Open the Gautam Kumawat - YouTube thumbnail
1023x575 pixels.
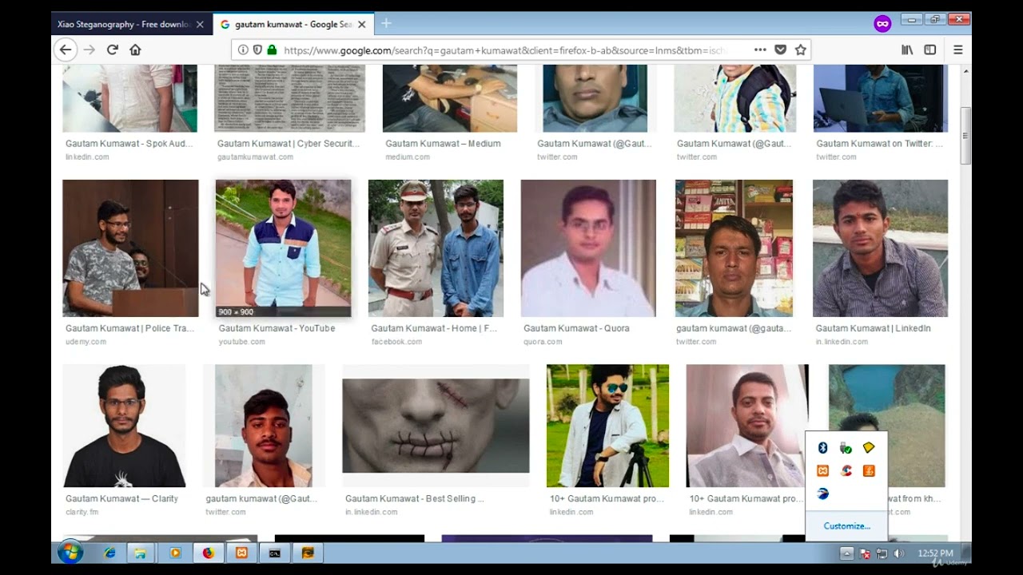[283, 248]
